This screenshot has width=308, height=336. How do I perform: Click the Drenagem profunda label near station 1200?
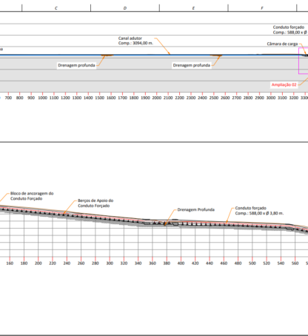point(76,65)
